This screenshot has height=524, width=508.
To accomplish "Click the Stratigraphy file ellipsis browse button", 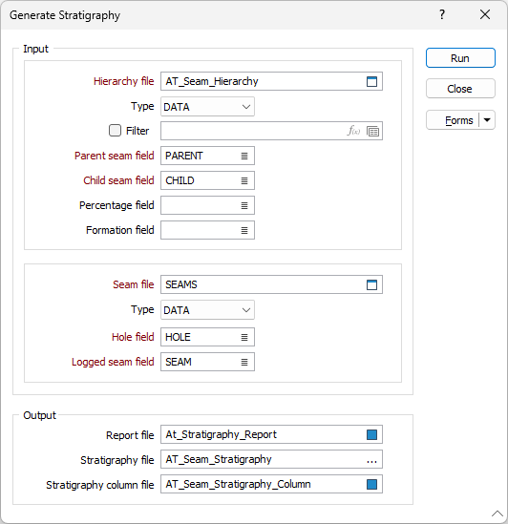I will (x=371, y=460).
